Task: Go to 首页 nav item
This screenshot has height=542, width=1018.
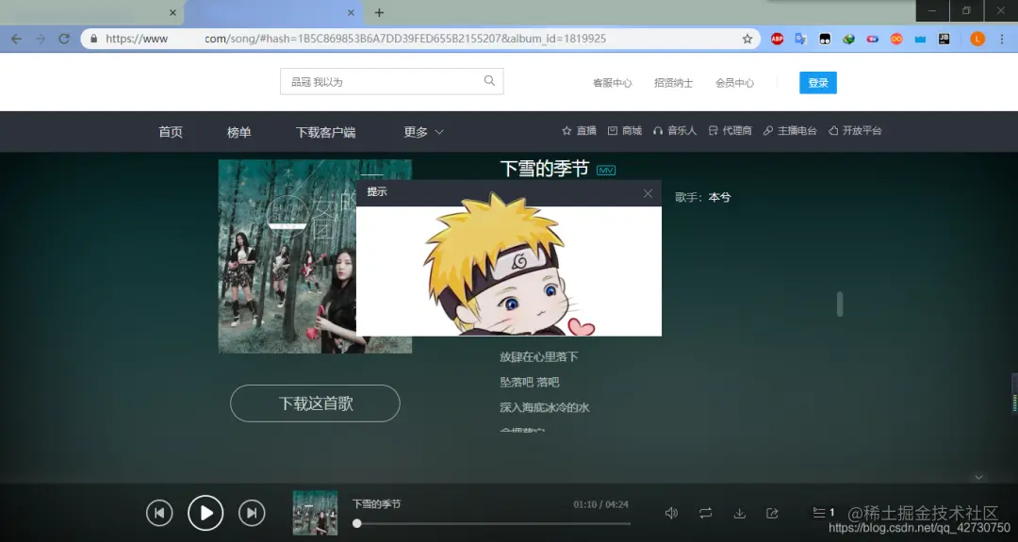Action: click(x=171, y=132)
